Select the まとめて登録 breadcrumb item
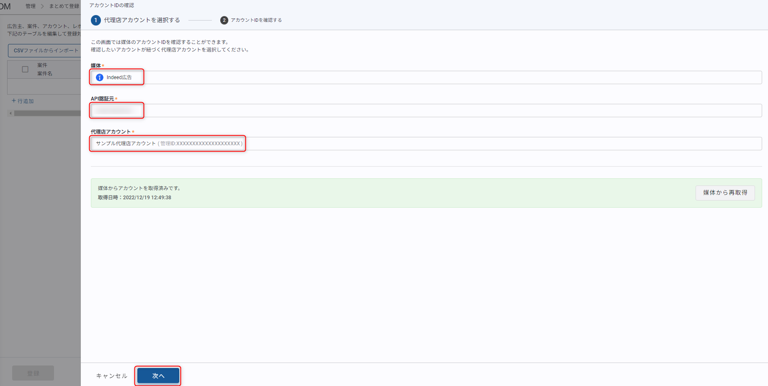 64,6
